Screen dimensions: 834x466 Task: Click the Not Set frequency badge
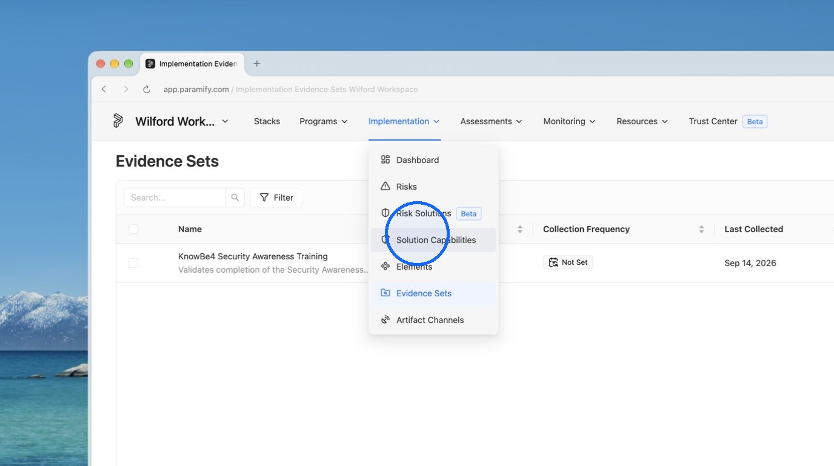568,262
